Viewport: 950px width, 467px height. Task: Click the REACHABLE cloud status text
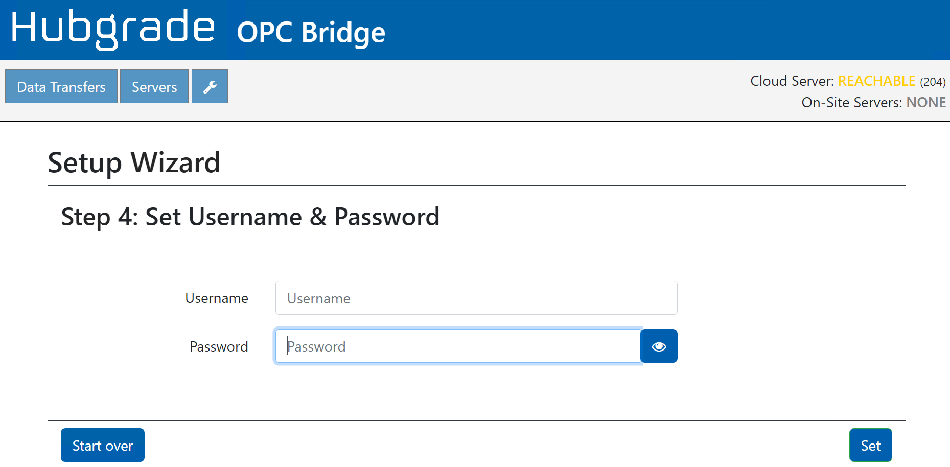coord(876,81)
